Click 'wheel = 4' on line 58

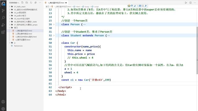pos(71,72)
